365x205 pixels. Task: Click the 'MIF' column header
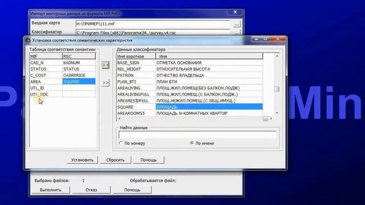[x=46, y=56]
